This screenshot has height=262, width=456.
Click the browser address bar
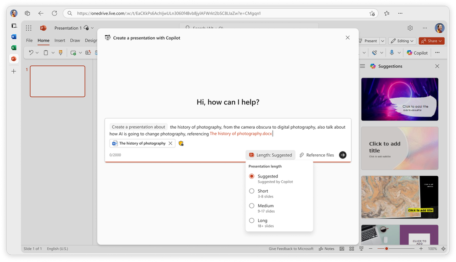click(x=220, y=13)
